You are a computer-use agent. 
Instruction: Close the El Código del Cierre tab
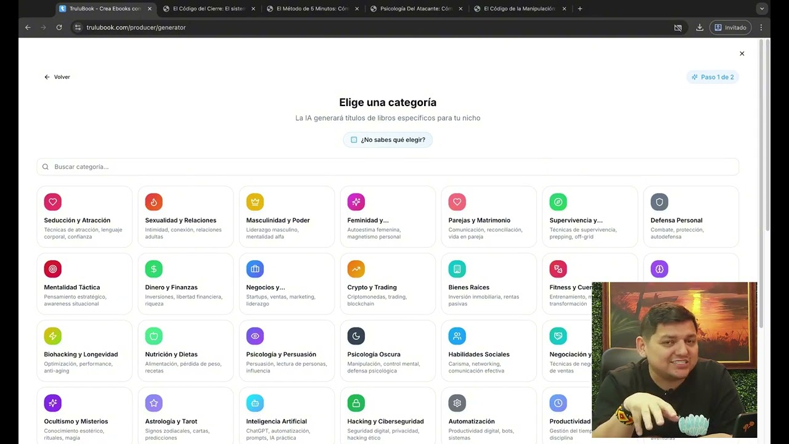[x=253, y=9]
